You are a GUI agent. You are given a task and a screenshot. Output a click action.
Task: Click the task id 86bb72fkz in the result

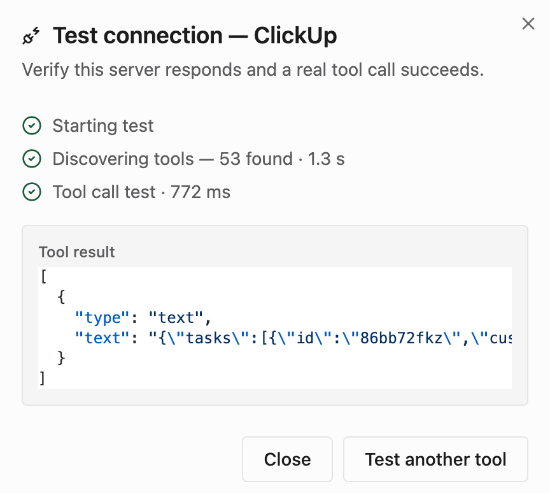pos(401,338)
